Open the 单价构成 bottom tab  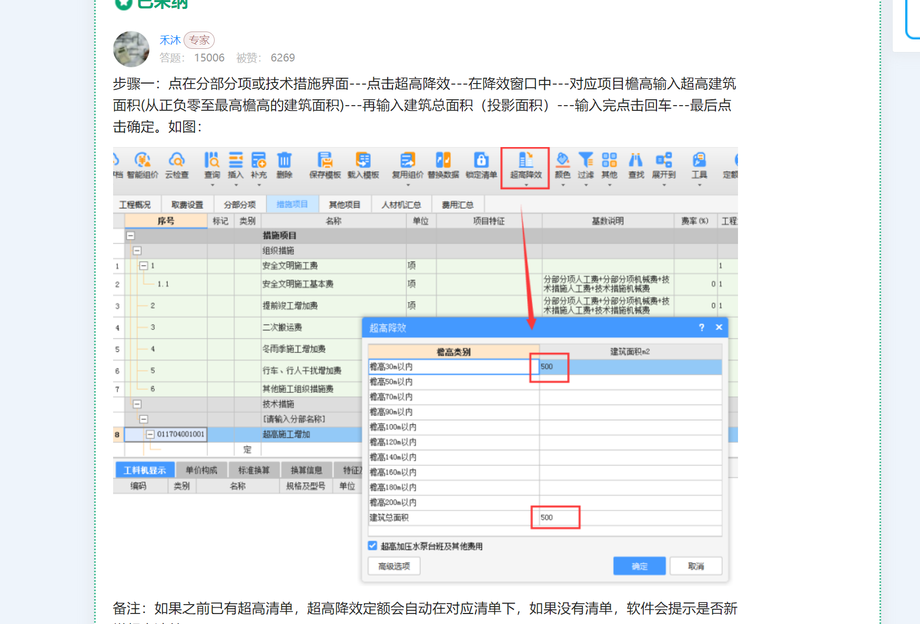tap(201, 470)
